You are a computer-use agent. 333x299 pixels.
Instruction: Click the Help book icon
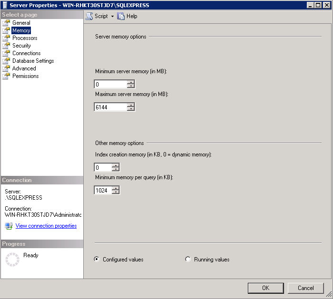[x=121, y=16]
